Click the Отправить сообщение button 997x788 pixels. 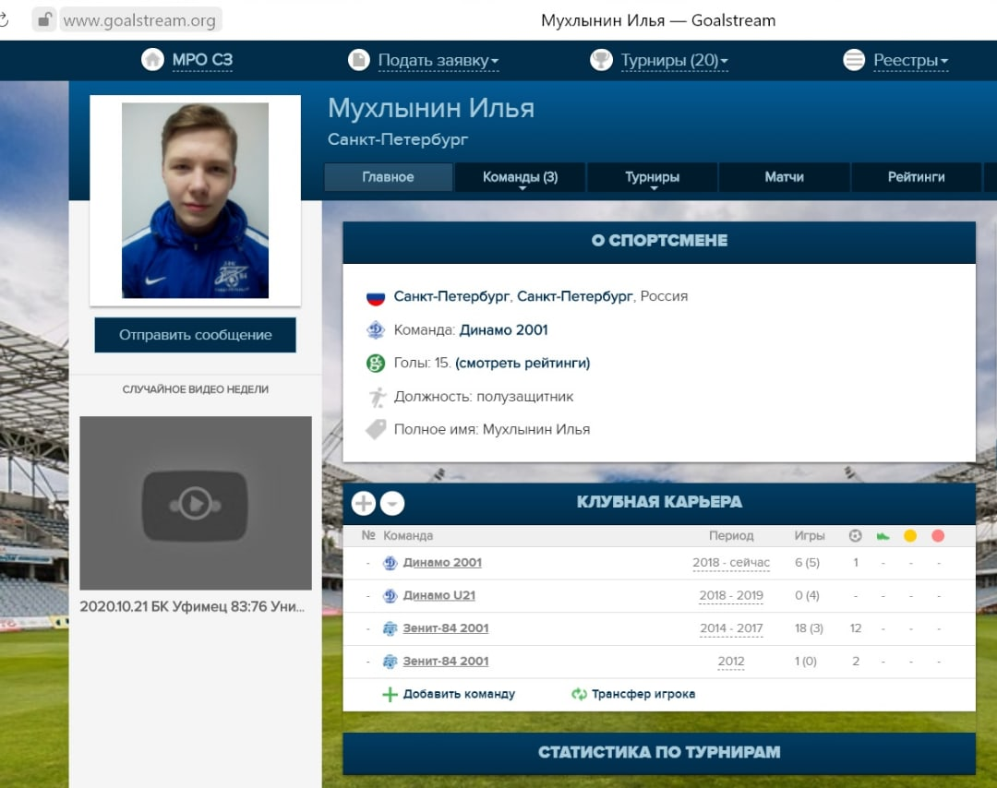pyautogui.click(x=194, y=334)
